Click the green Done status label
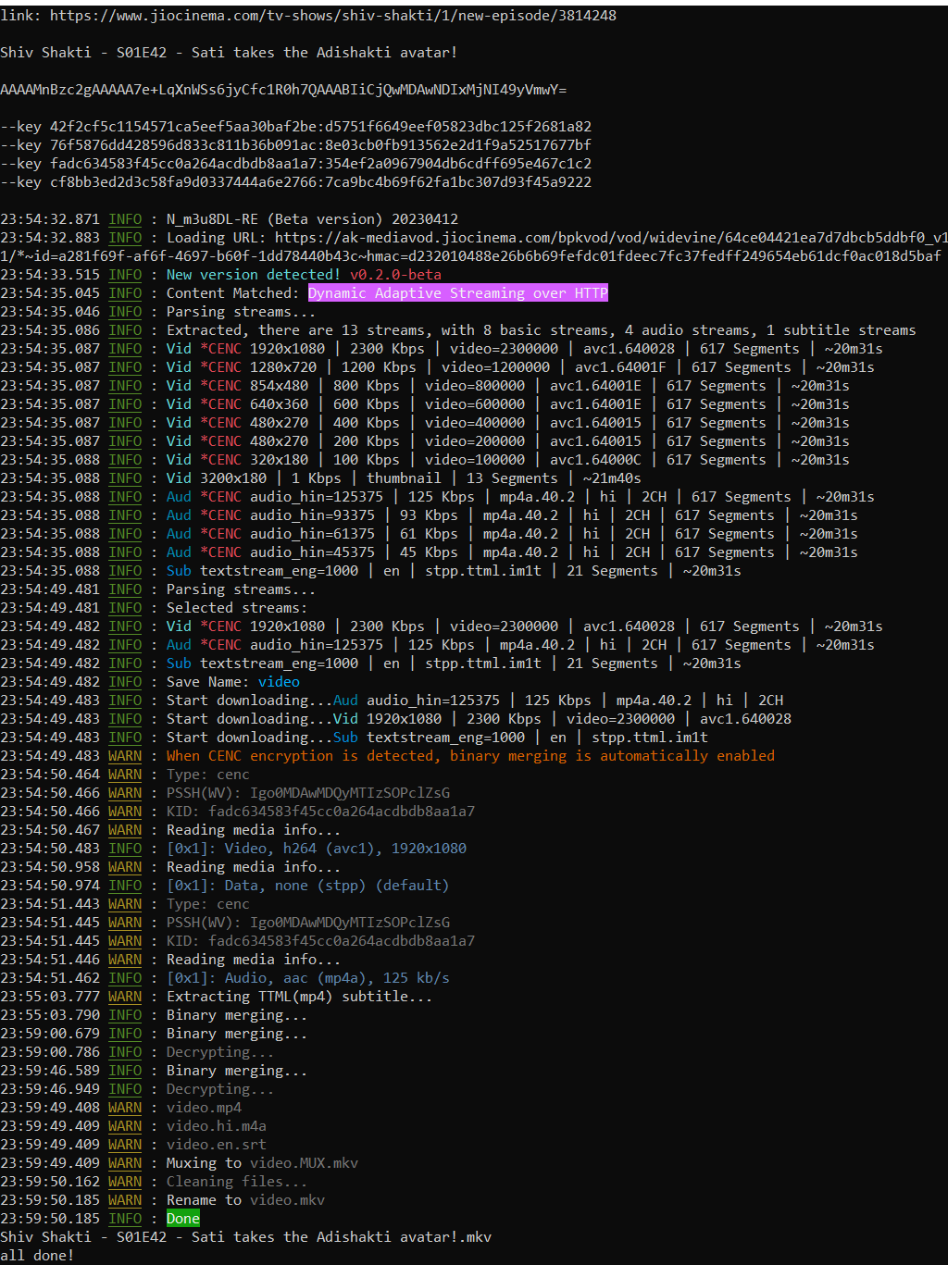Screen dimensions: 948x1265 [x=182, y=1219]
